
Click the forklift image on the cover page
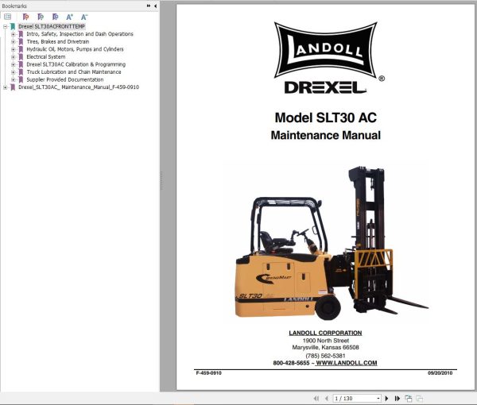tap(331, 243)
